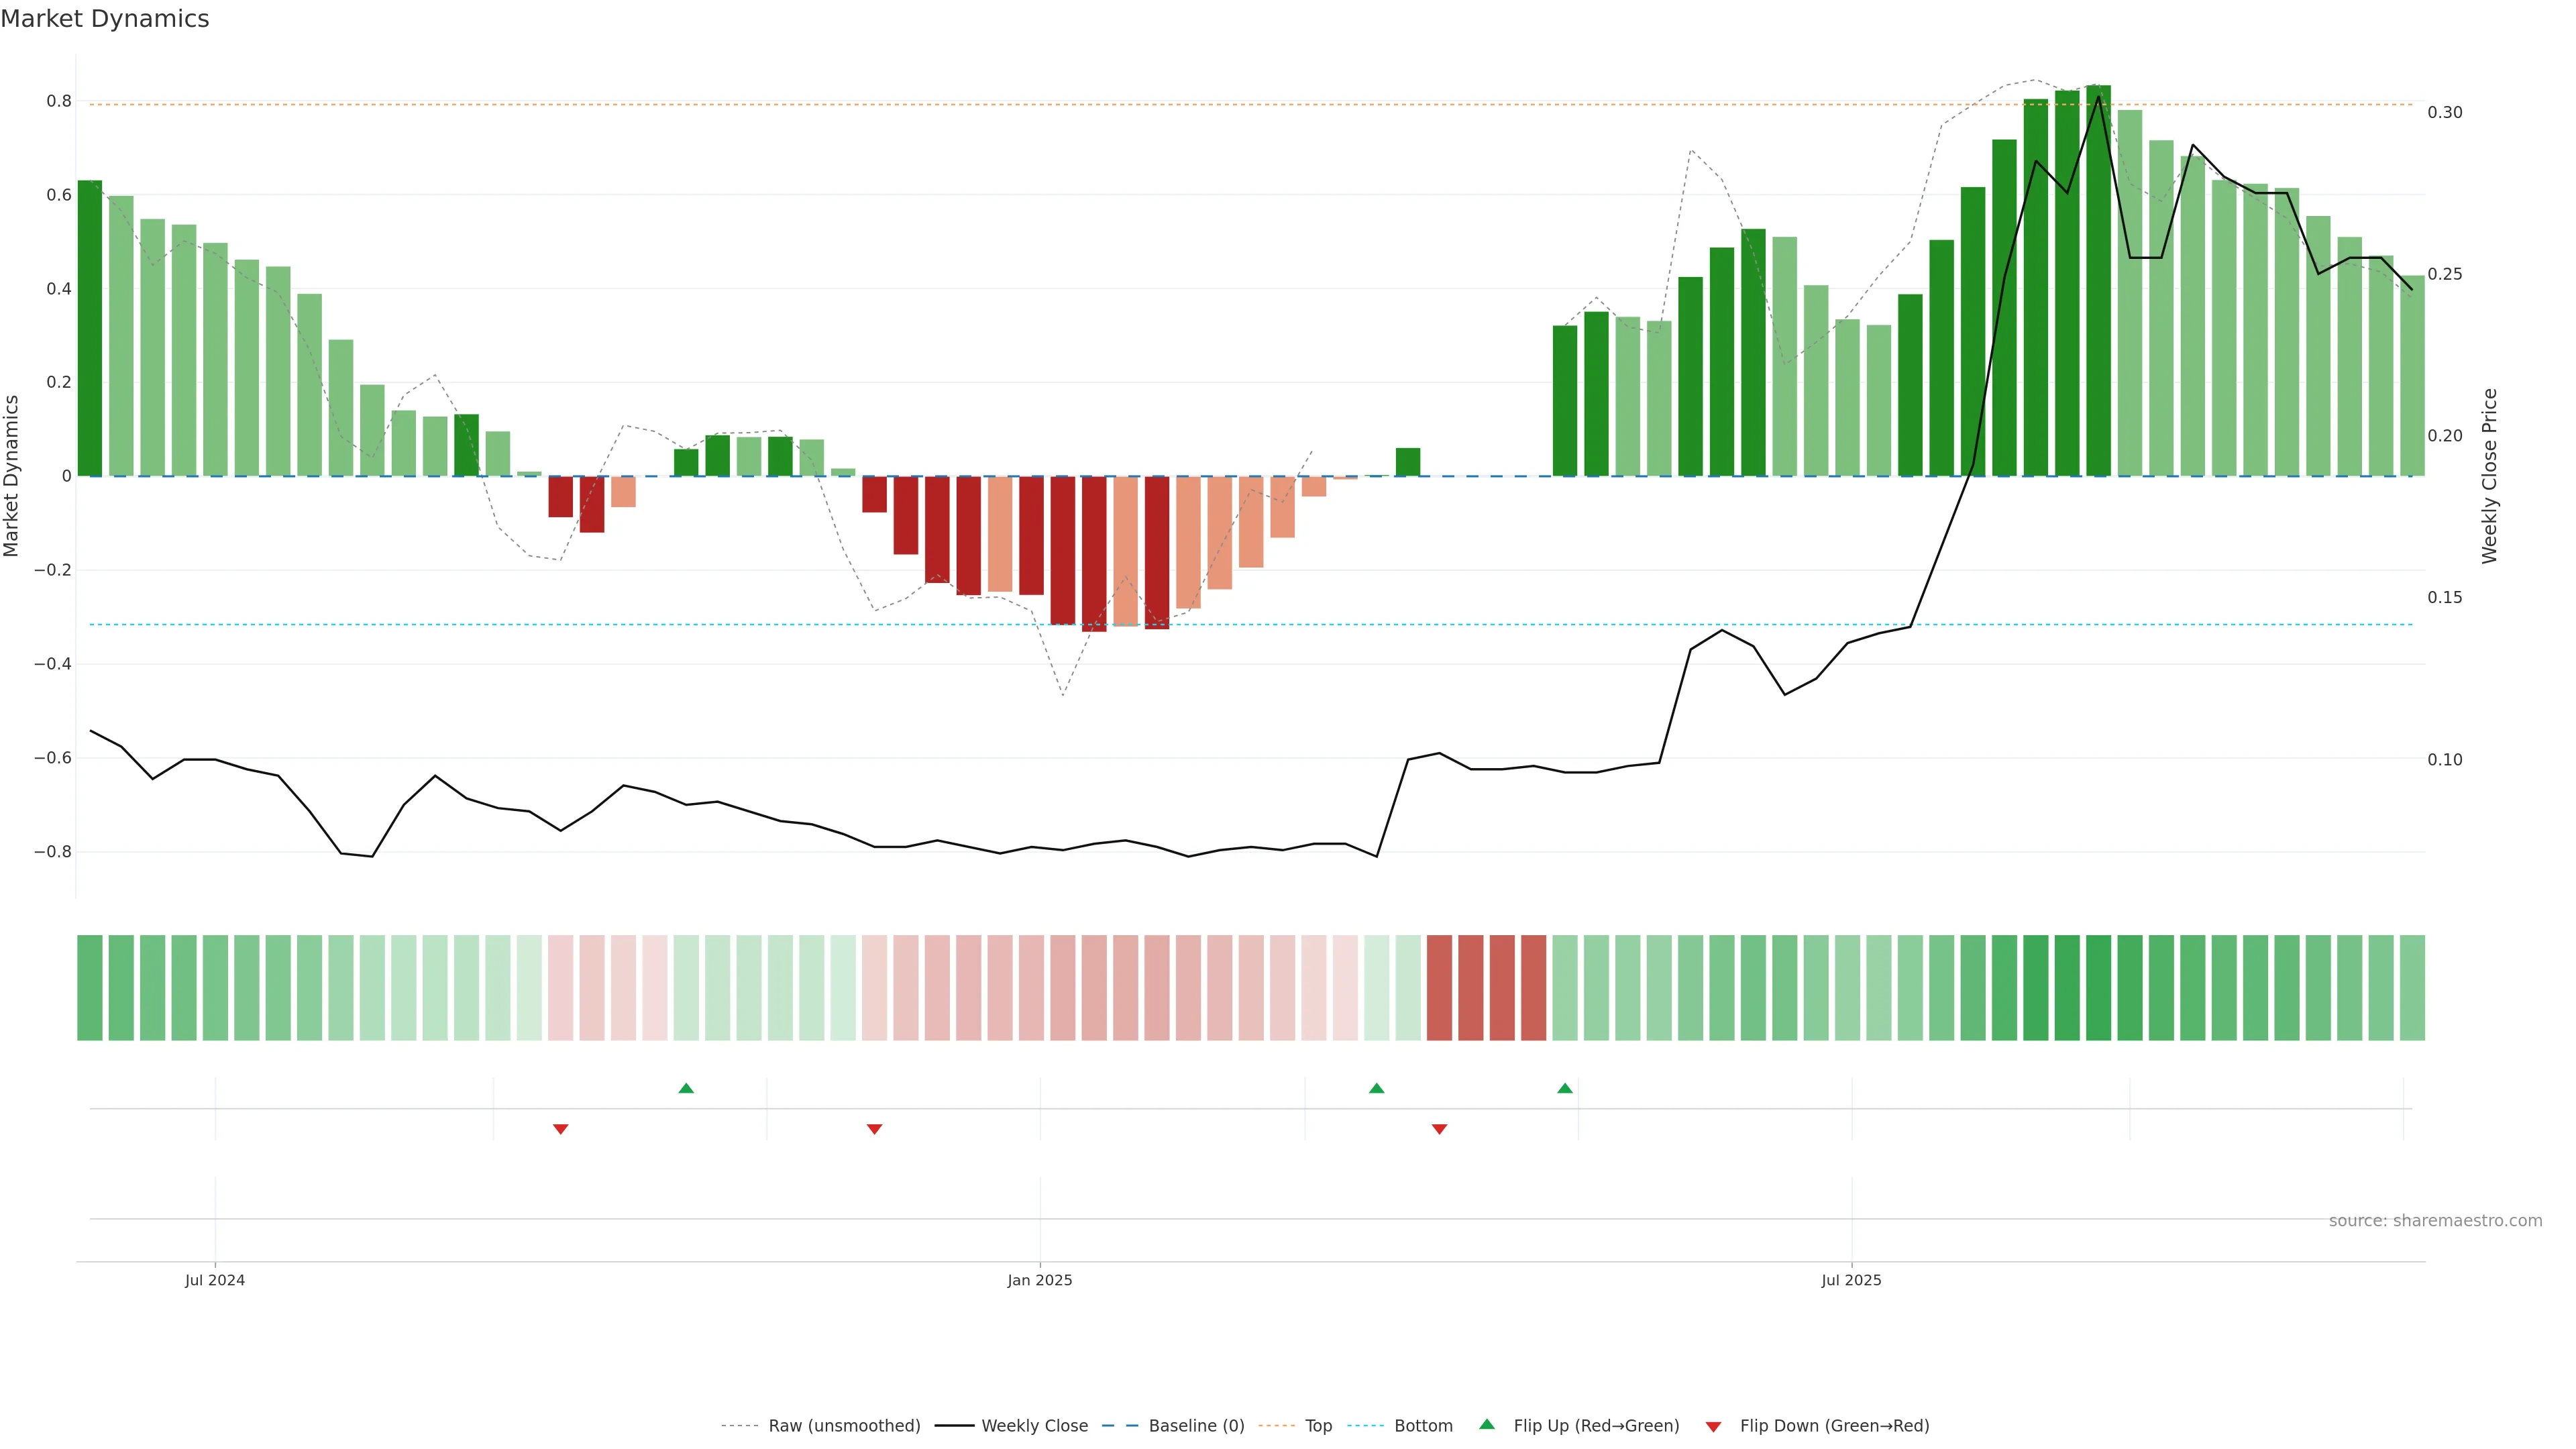The height and width of the screenshot is (1449, 2576).
Task: Click the Weekly Close Price axis title
Action: 2490,476
